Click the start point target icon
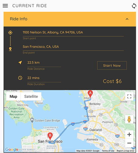Image resolution: width=138 pixels, height=153 pixels. pyautogui.click(x=10, y=33)
